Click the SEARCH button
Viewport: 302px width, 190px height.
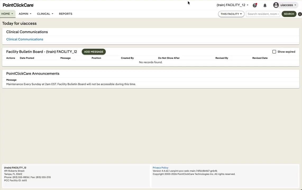289,14
